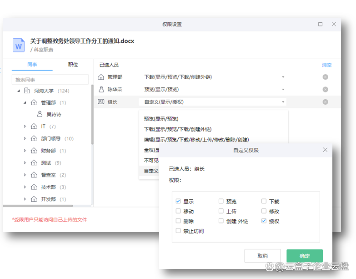Viewport: 356px width, 279px height.
Task: Click 清空 to clear selected members
Action: tap(326, 65)
